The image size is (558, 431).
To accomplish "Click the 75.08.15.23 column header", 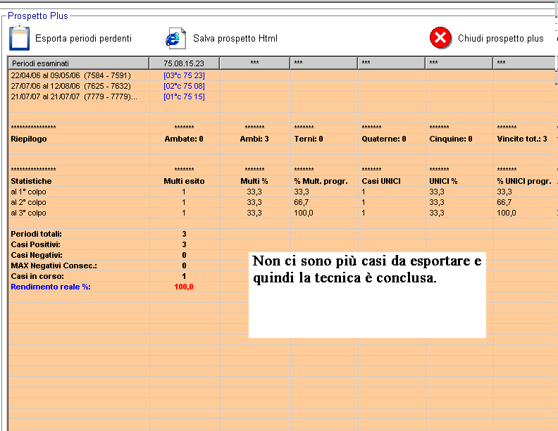I will click(x=184, y=63).
